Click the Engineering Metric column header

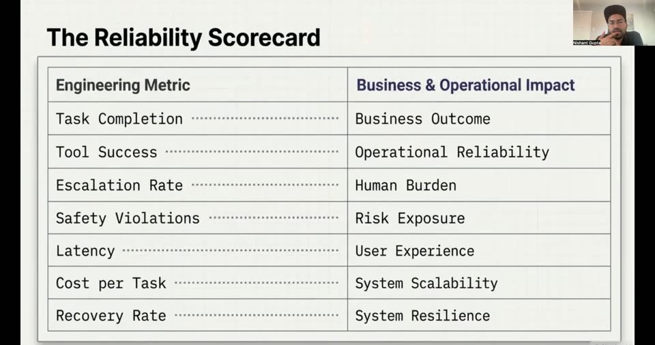click(123, 85)
